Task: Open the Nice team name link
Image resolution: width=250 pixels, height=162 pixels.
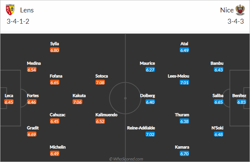Action: (227, 10)
